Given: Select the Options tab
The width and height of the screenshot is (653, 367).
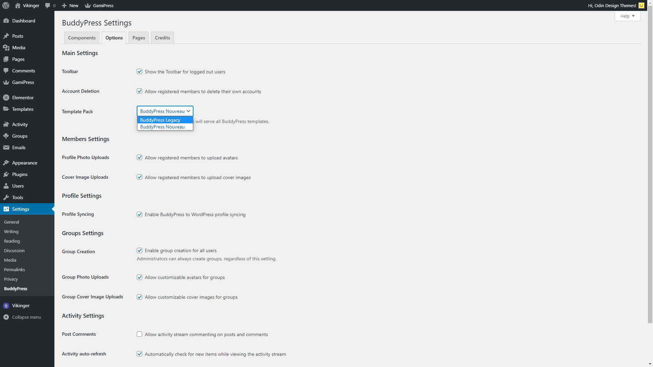Looking at the screenshot, I should (114, 38).
